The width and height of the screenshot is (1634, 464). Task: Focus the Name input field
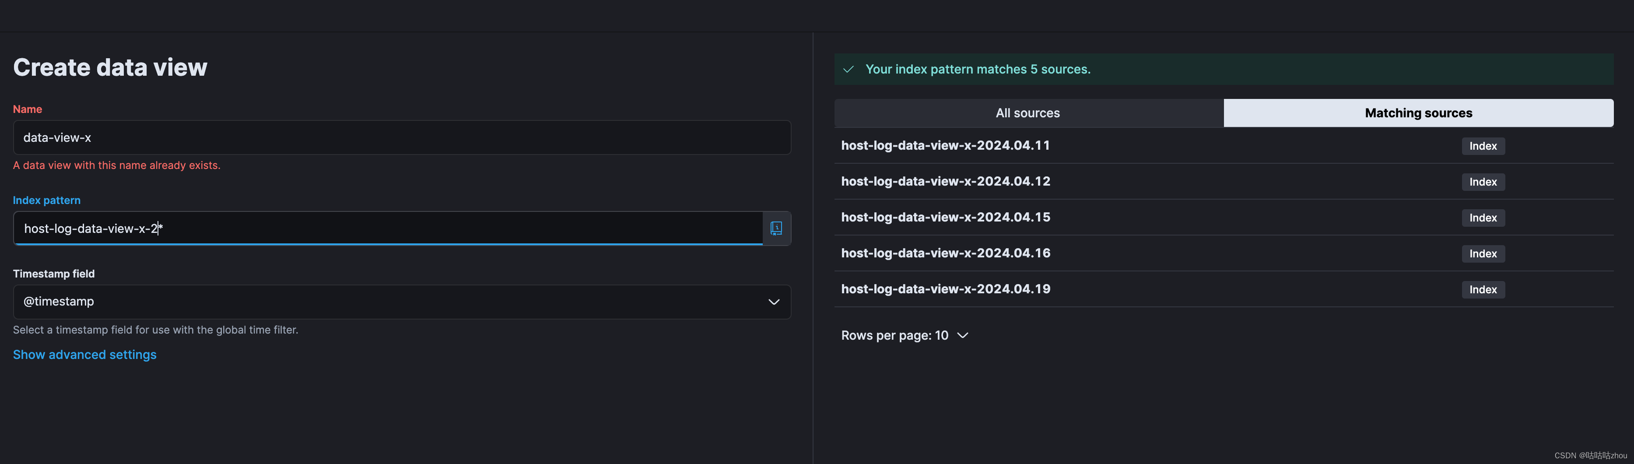[402, 138]
